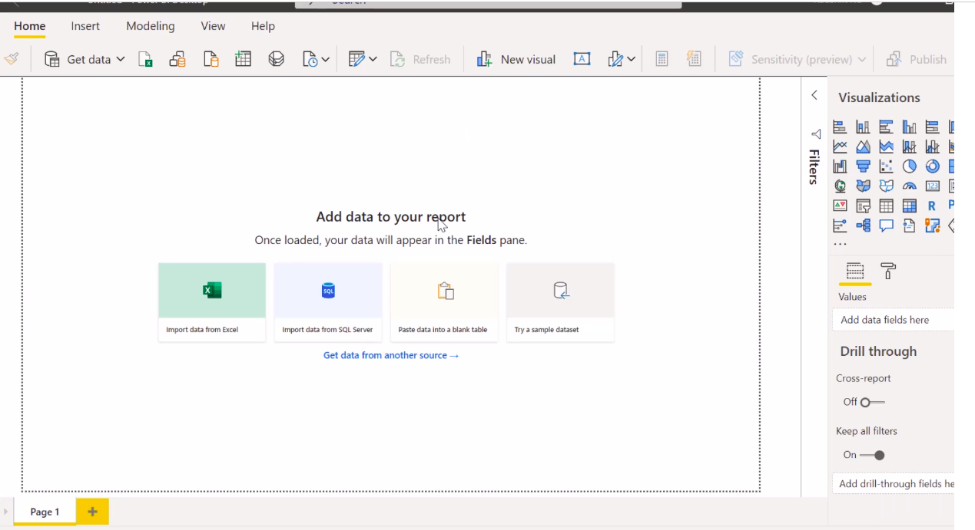
Task: Click the SQL Server source icon in the ribbon
Action: pyautogui.click(x=211, y=59)
